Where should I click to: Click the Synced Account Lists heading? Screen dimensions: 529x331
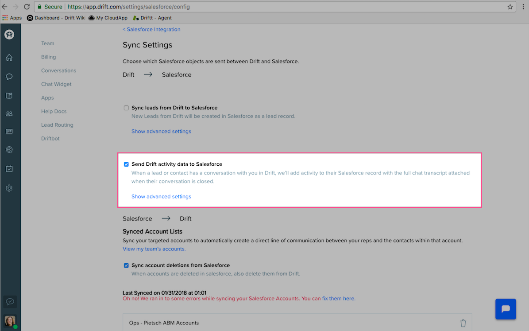pyautogui.click(x=152, y=231)
